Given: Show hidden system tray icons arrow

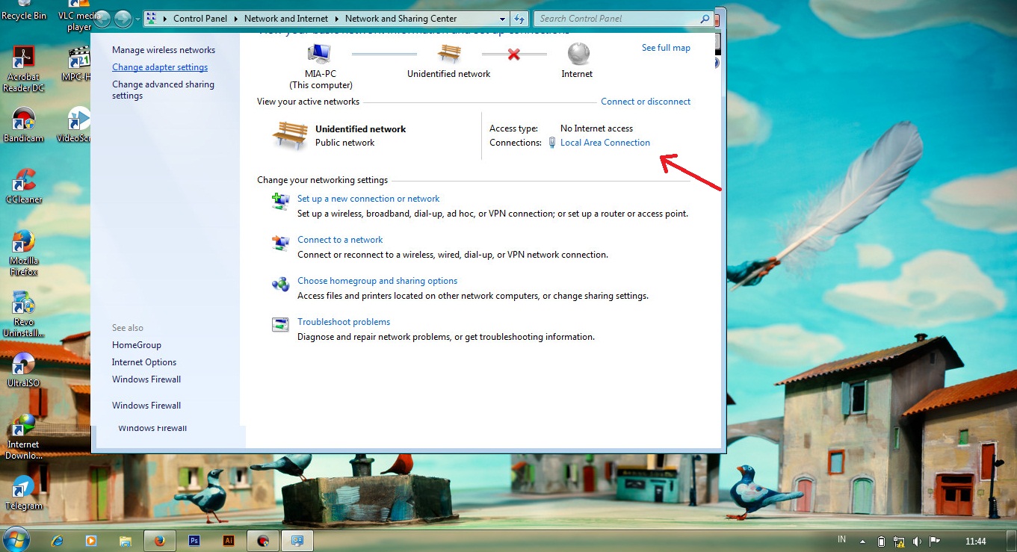Looking at the screenshot, I should [x=862, y=541].
